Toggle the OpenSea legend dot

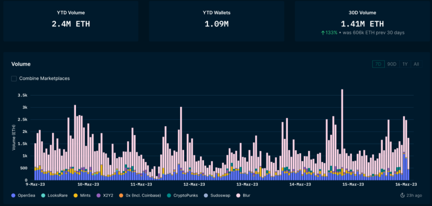point(13,195)
